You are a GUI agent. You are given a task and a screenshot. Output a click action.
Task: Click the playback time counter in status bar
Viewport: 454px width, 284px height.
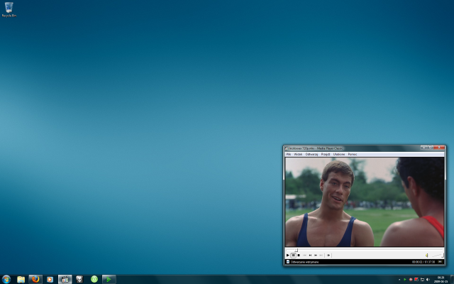point(423,262)
